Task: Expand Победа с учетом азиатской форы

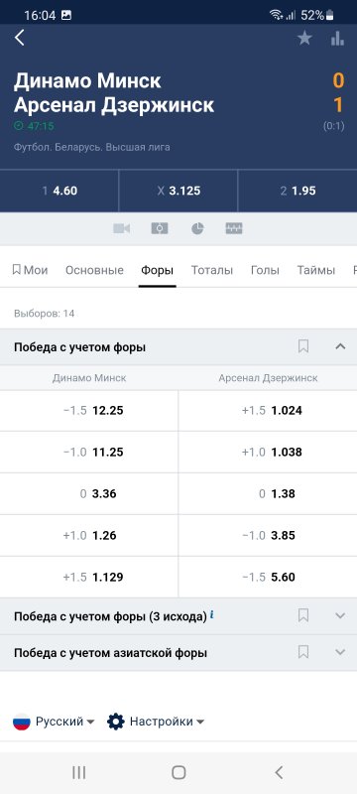Action: click(340, 652)
